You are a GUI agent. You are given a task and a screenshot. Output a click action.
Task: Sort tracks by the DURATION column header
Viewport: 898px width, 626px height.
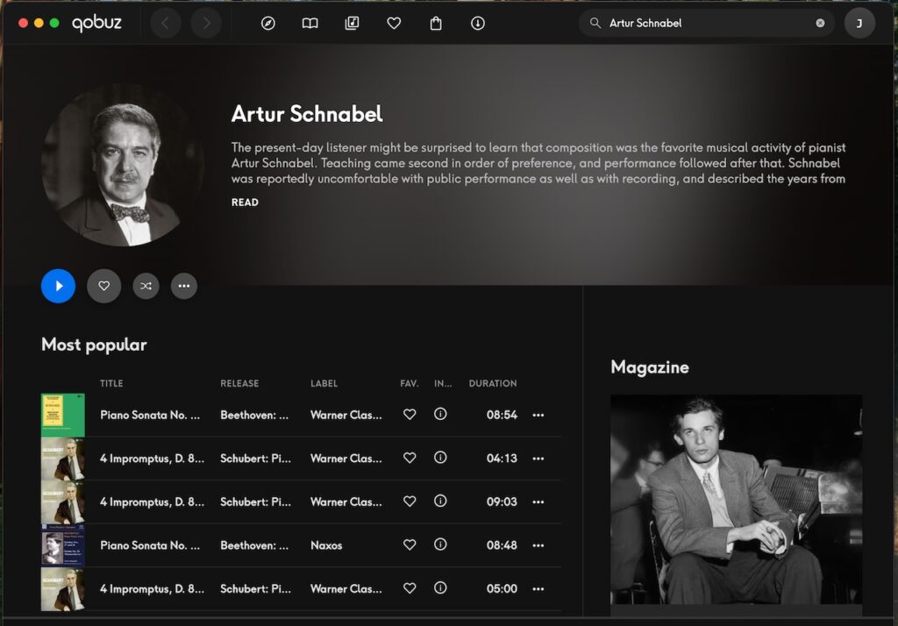(492, 383)
